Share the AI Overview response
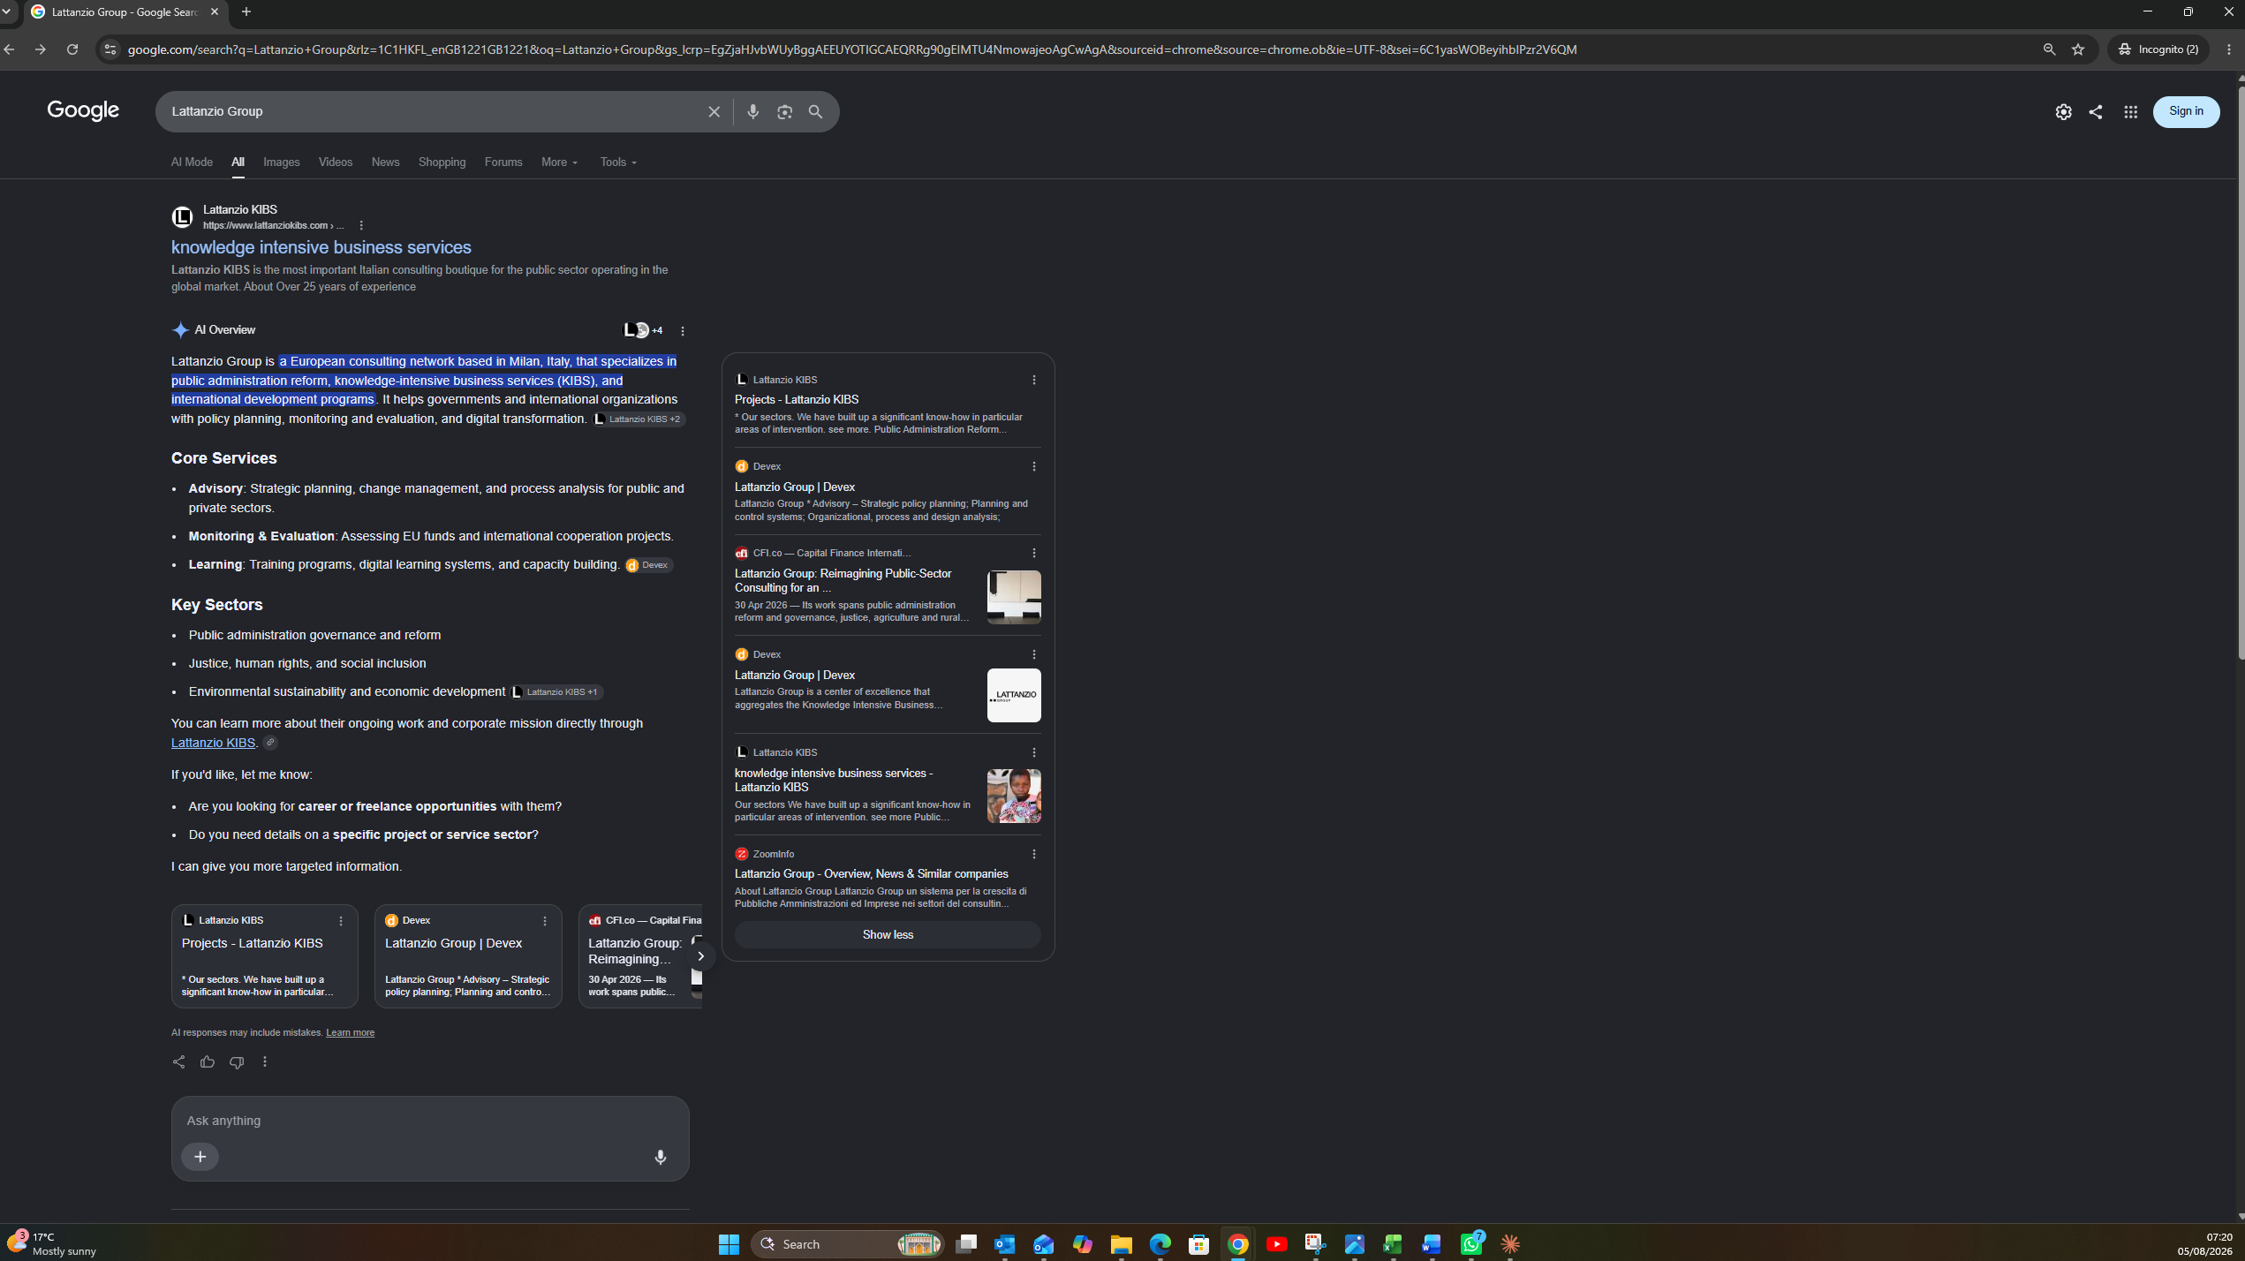Image resolution: width=2245 pixels, height=1261 pixels. point(178,1061)
